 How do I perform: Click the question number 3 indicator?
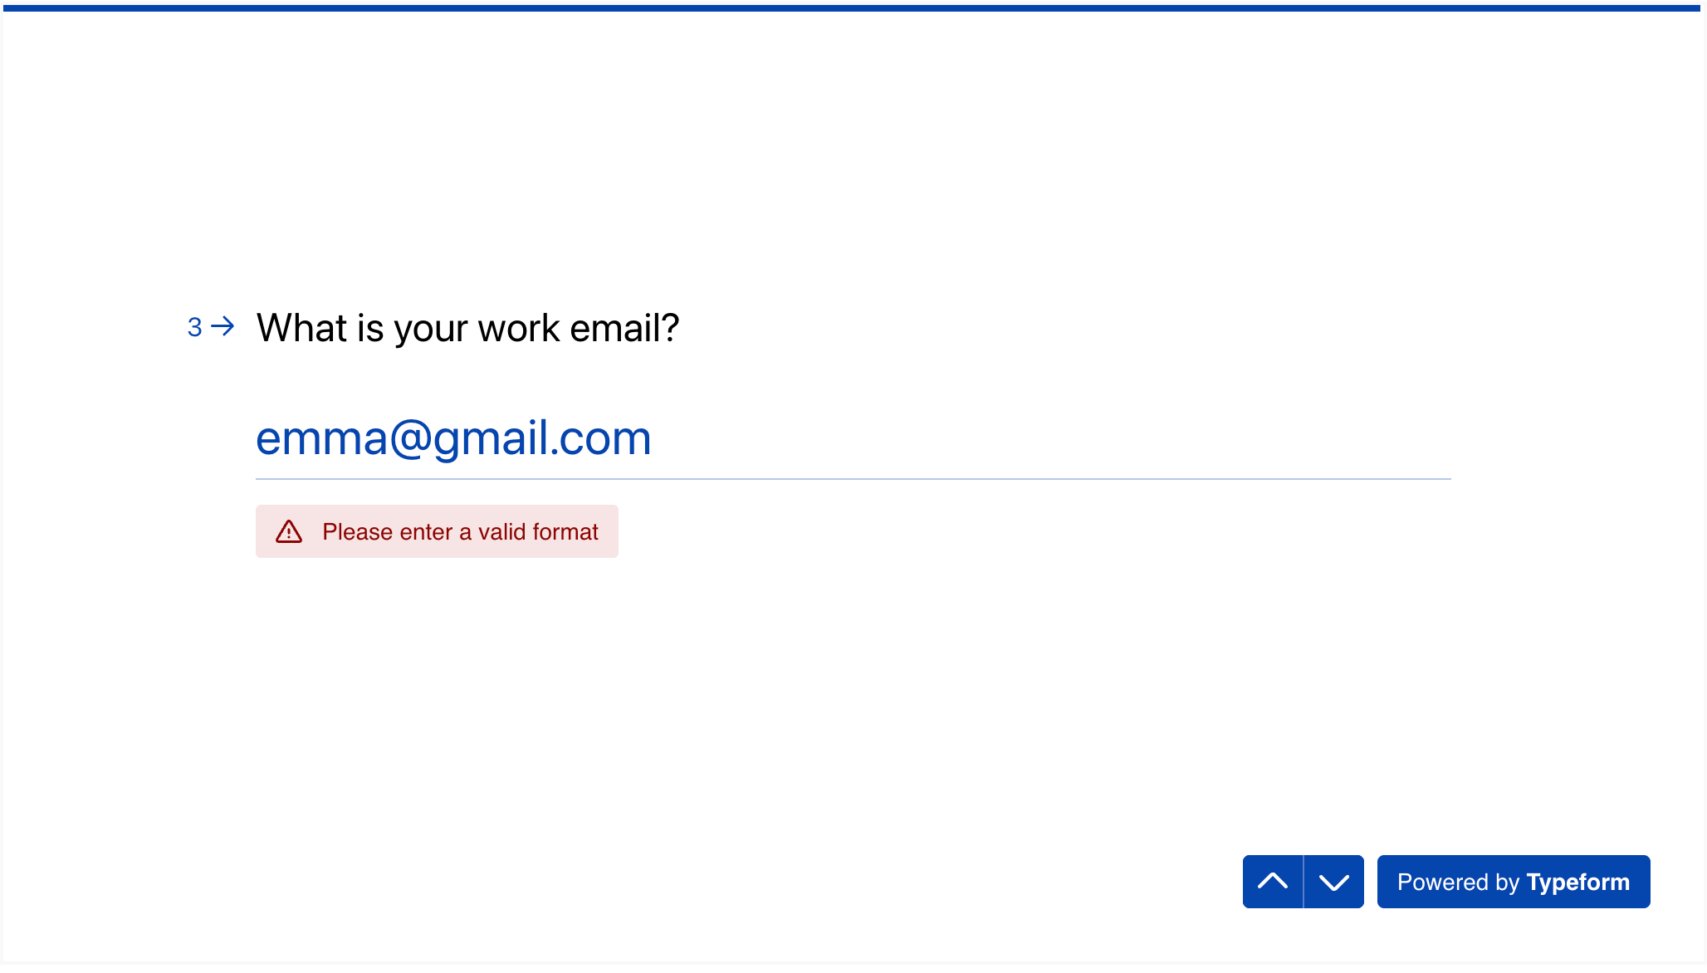(195, 327)
